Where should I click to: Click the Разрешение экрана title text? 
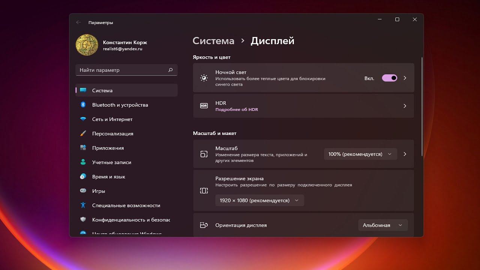239,178
